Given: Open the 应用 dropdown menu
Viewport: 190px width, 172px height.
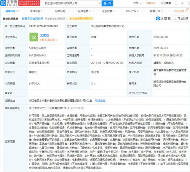Looking at the screenshot, I should 137,3.
